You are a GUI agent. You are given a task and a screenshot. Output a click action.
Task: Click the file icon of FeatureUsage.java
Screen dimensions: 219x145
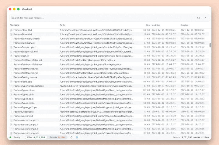11,112
